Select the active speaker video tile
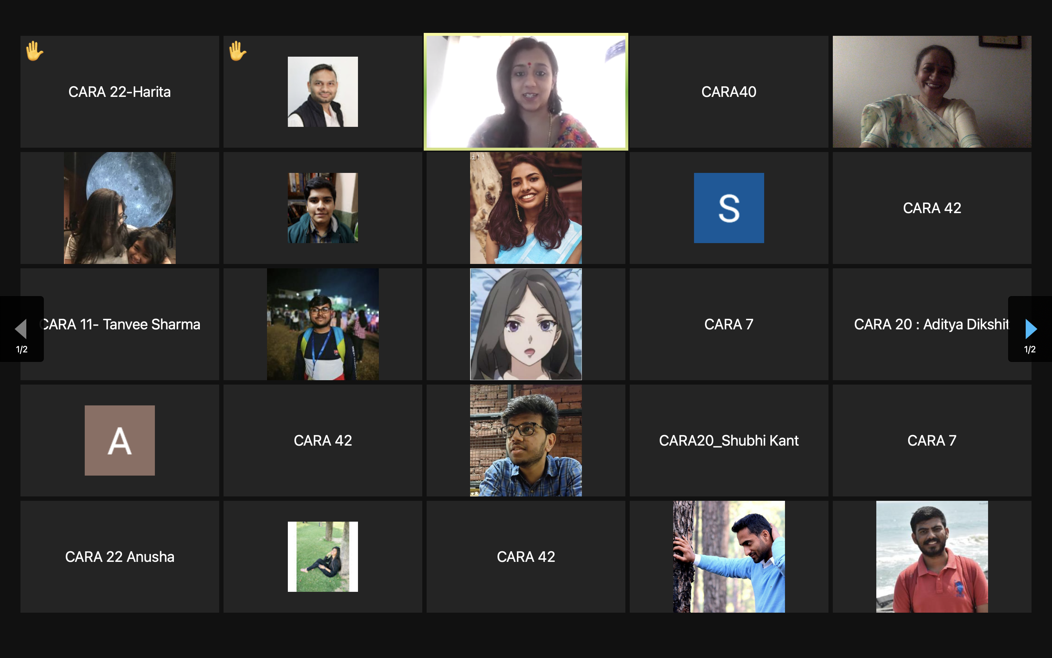This screenshot has width=1052, height=658. 526,92
